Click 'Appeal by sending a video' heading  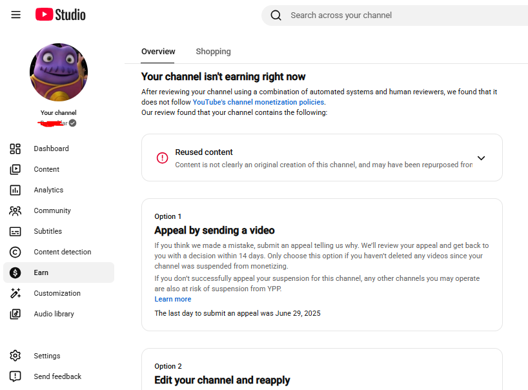(214, 231)
